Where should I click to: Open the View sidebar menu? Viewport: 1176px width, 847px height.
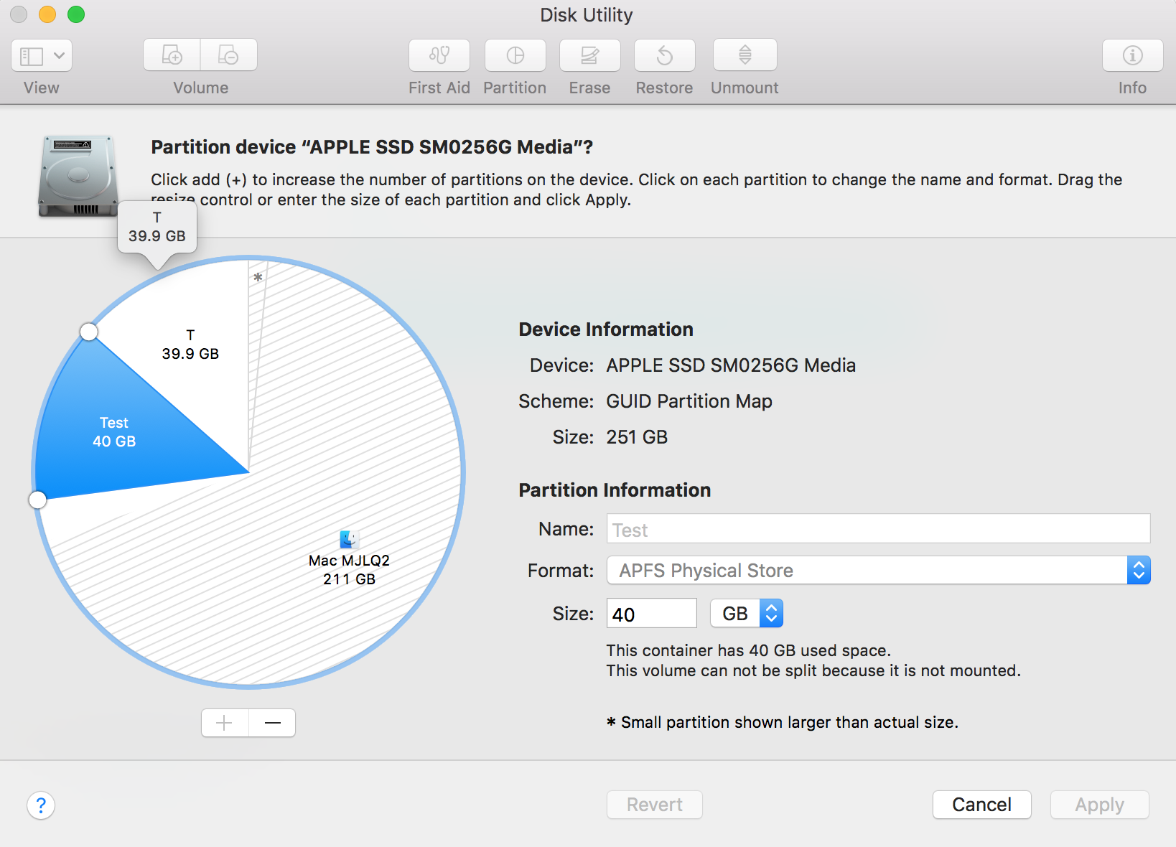tap(42, 55)
